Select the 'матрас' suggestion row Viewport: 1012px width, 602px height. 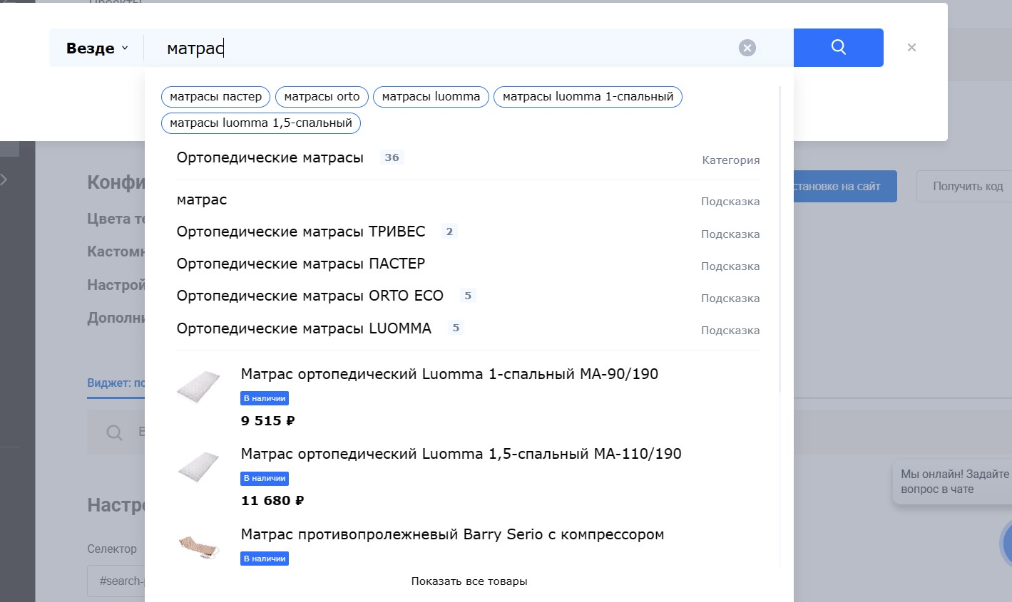202,200
